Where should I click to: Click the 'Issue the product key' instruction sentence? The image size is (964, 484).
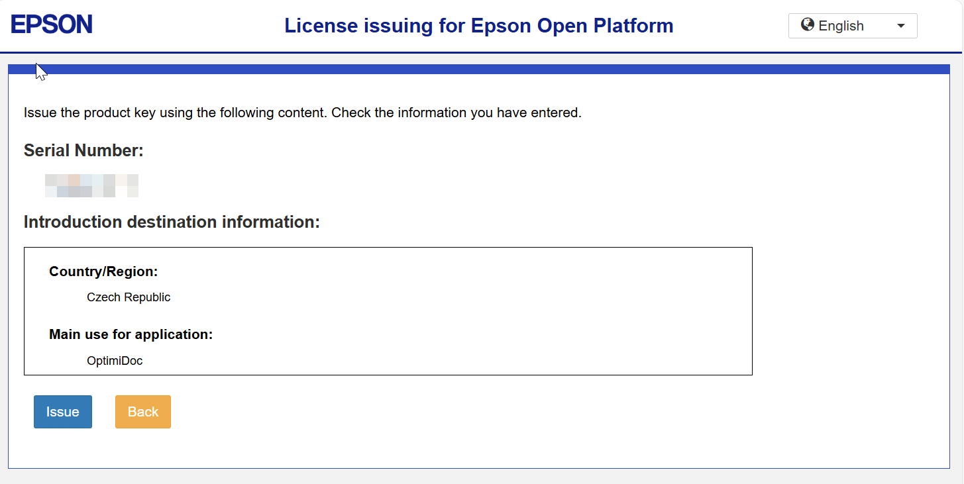[x=176, y=113]
